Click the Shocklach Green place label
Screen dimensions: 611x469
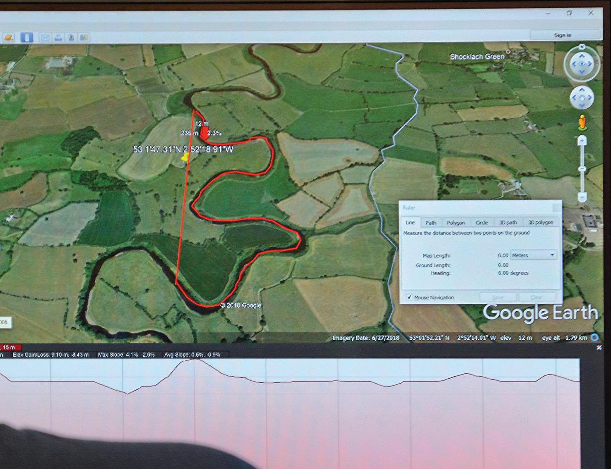477,56
